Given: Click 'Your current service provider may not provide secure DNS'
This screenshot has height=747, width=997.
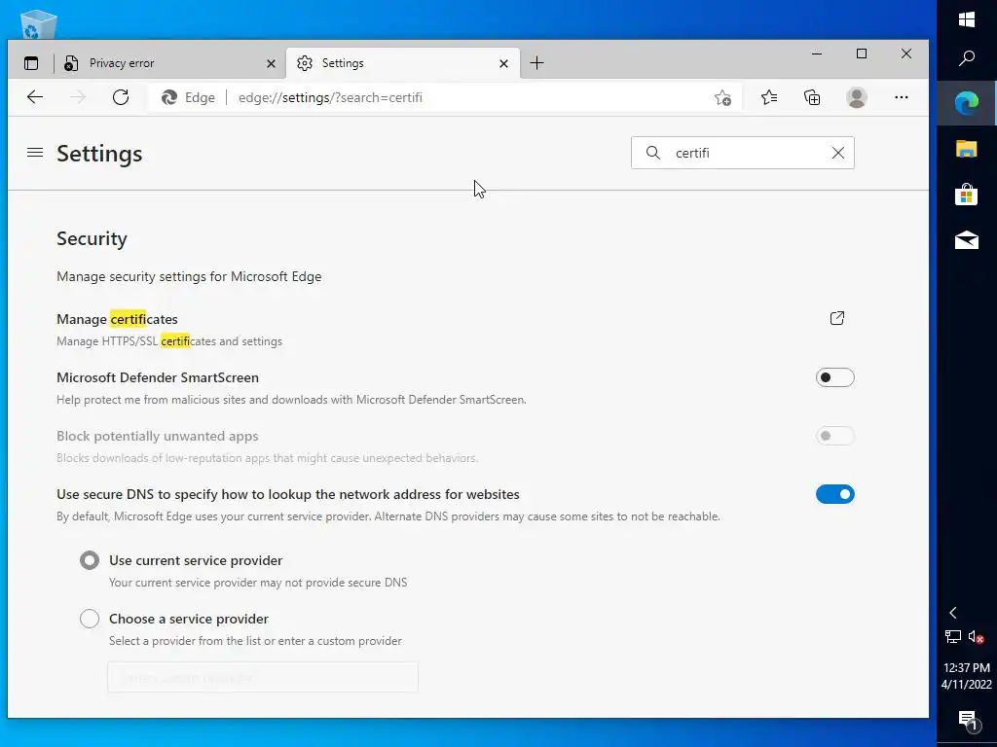Looking at the screenshot, I should tap(258, 583).
